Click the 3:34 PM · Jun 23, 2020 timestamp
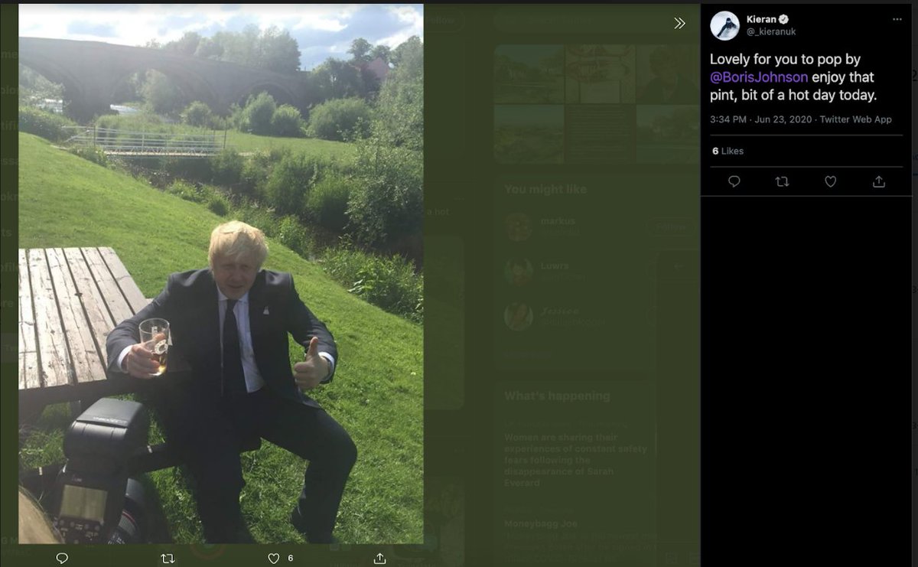Screen dimensions: 918x567 pyautogui.click(x=760, y=119)
